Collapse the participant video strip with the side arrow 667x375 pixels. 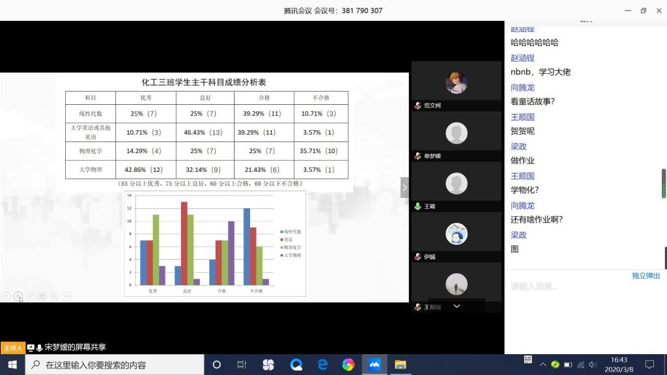tap(404, 187)
